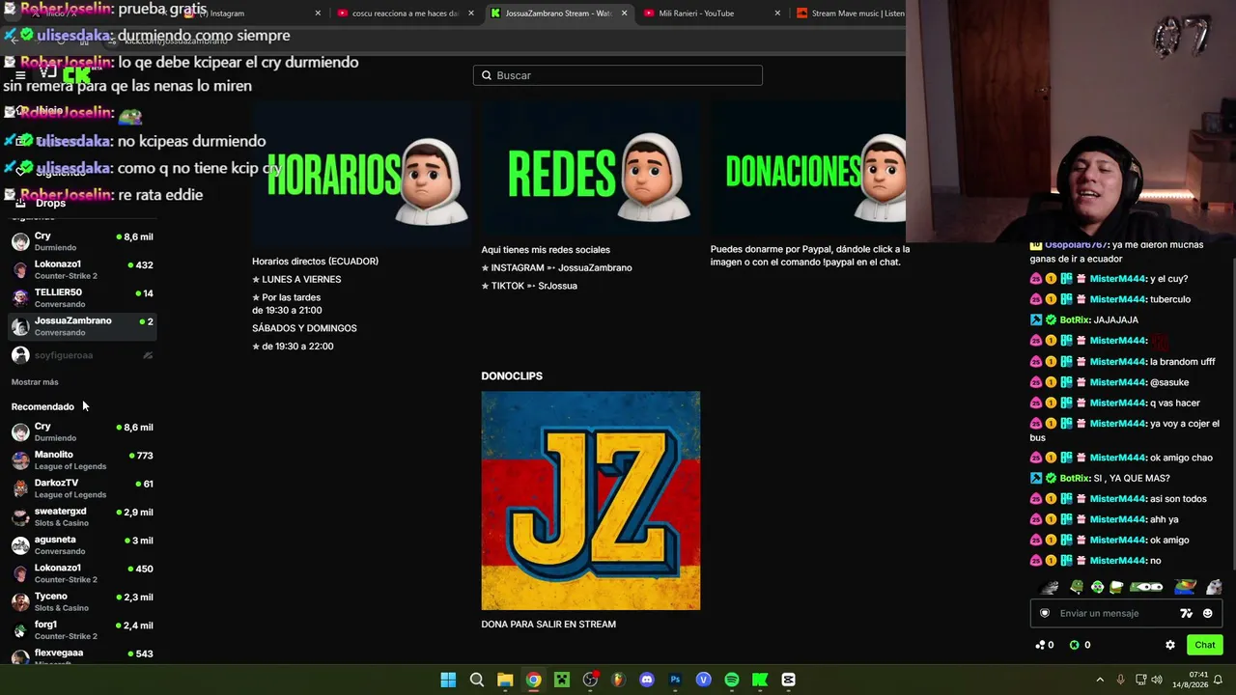Open recommended channel Tyceno
This screenshot has width=1236, height=695.
pyautogui.click(x=82, y=602)
